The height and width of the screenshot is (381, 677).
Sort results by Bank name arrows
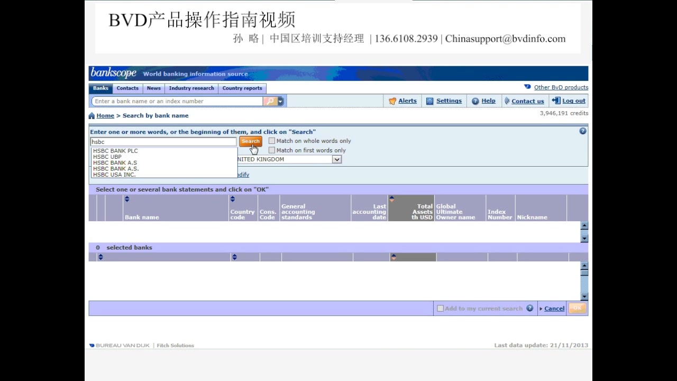tap(127, 199)
